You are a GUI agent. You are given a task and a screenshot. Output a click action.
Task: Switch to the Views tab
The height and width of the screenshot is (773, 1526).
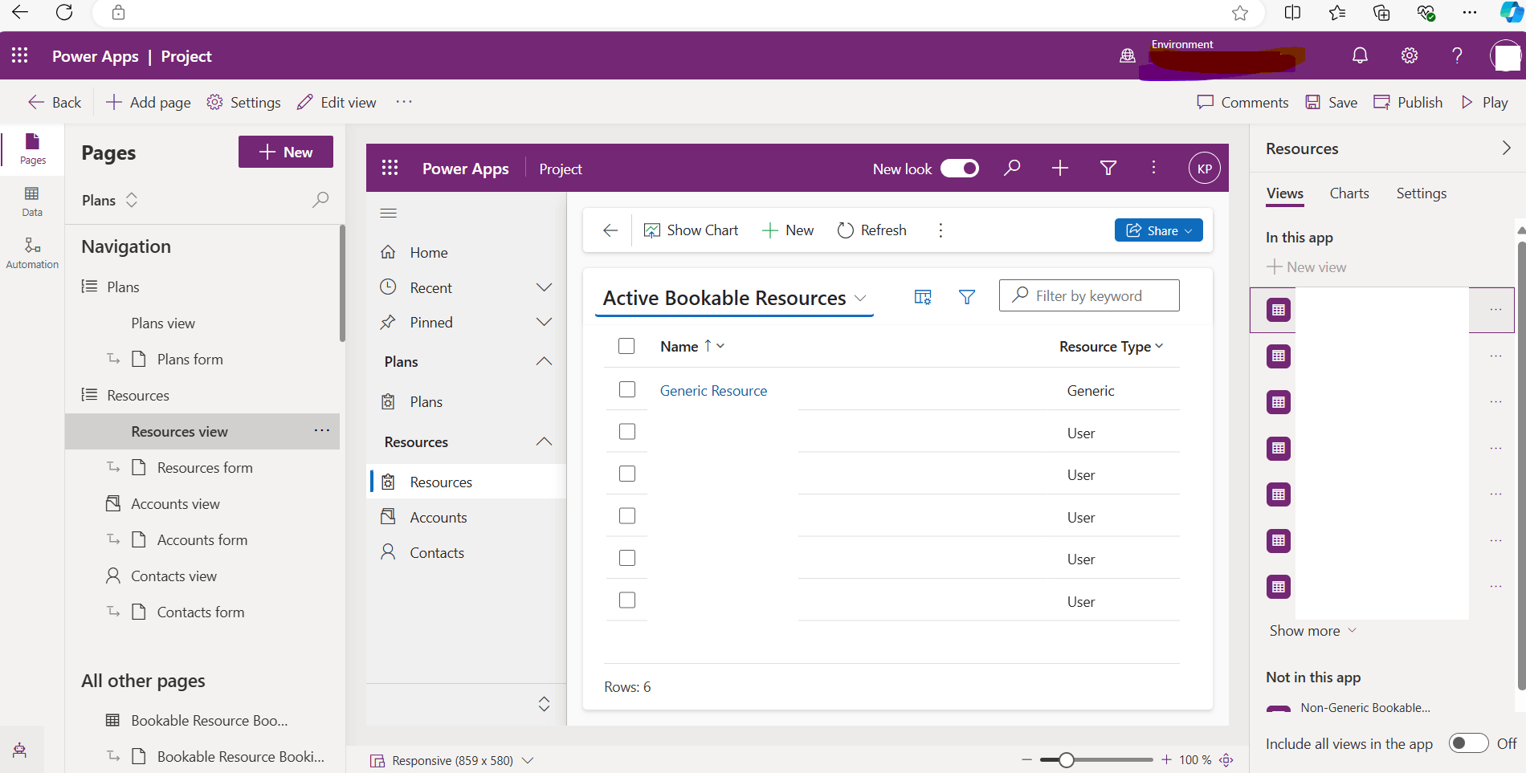point(1284,193)
